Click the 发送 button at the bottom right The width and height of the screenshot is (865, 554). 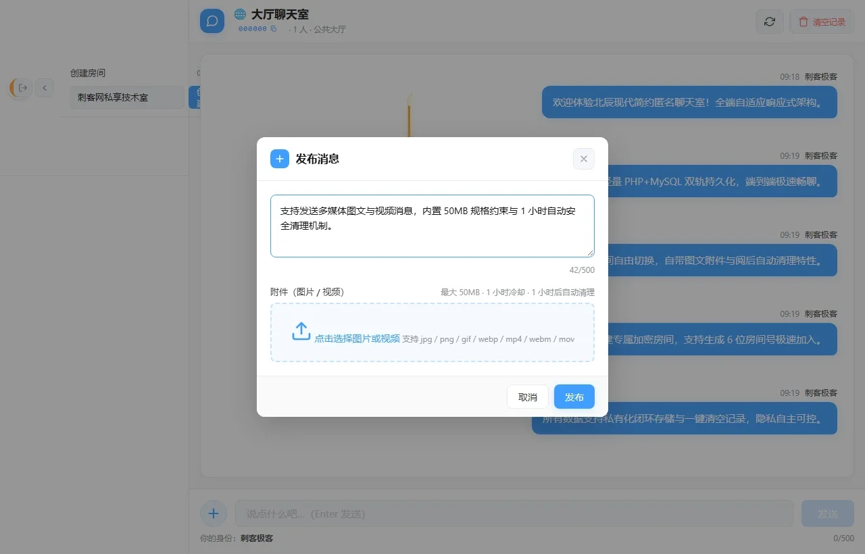click(828, 513)
